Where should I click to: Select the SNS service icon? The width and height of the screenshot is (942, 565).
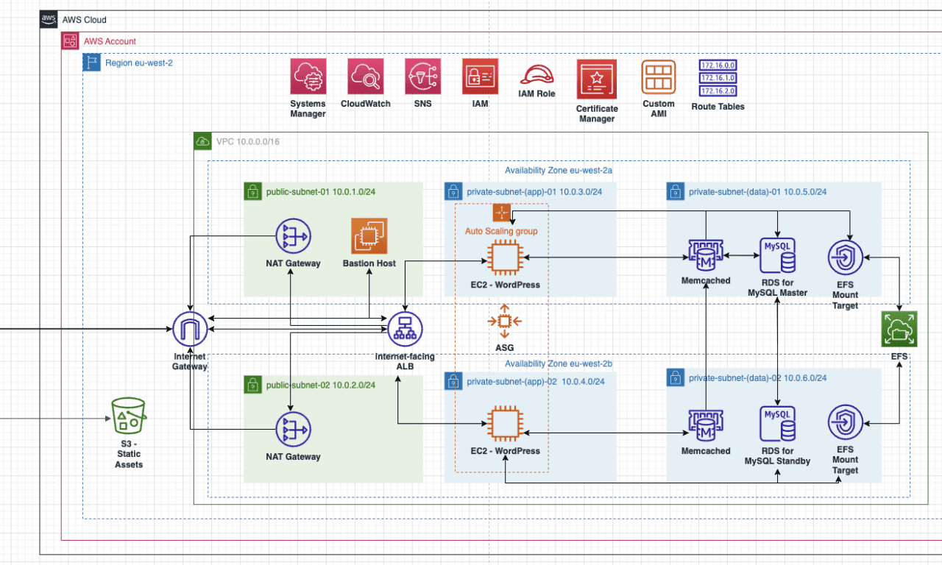coord(422,77)
